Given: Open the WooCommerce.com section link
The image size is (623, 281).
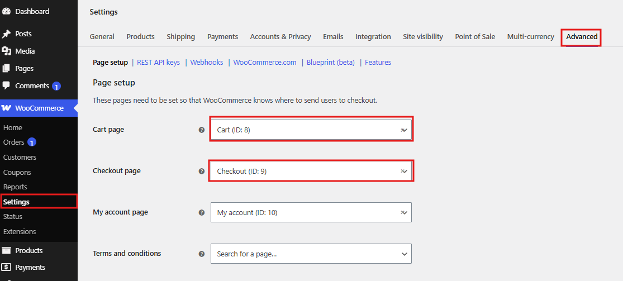Looking at the screenshot, I should point(265,63).
